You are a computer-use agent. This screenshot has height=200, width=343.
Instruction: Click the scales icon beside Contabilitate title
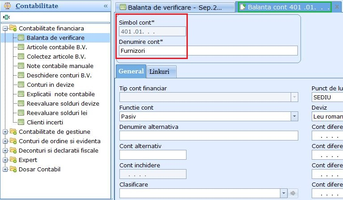click(x=8, y=6)
